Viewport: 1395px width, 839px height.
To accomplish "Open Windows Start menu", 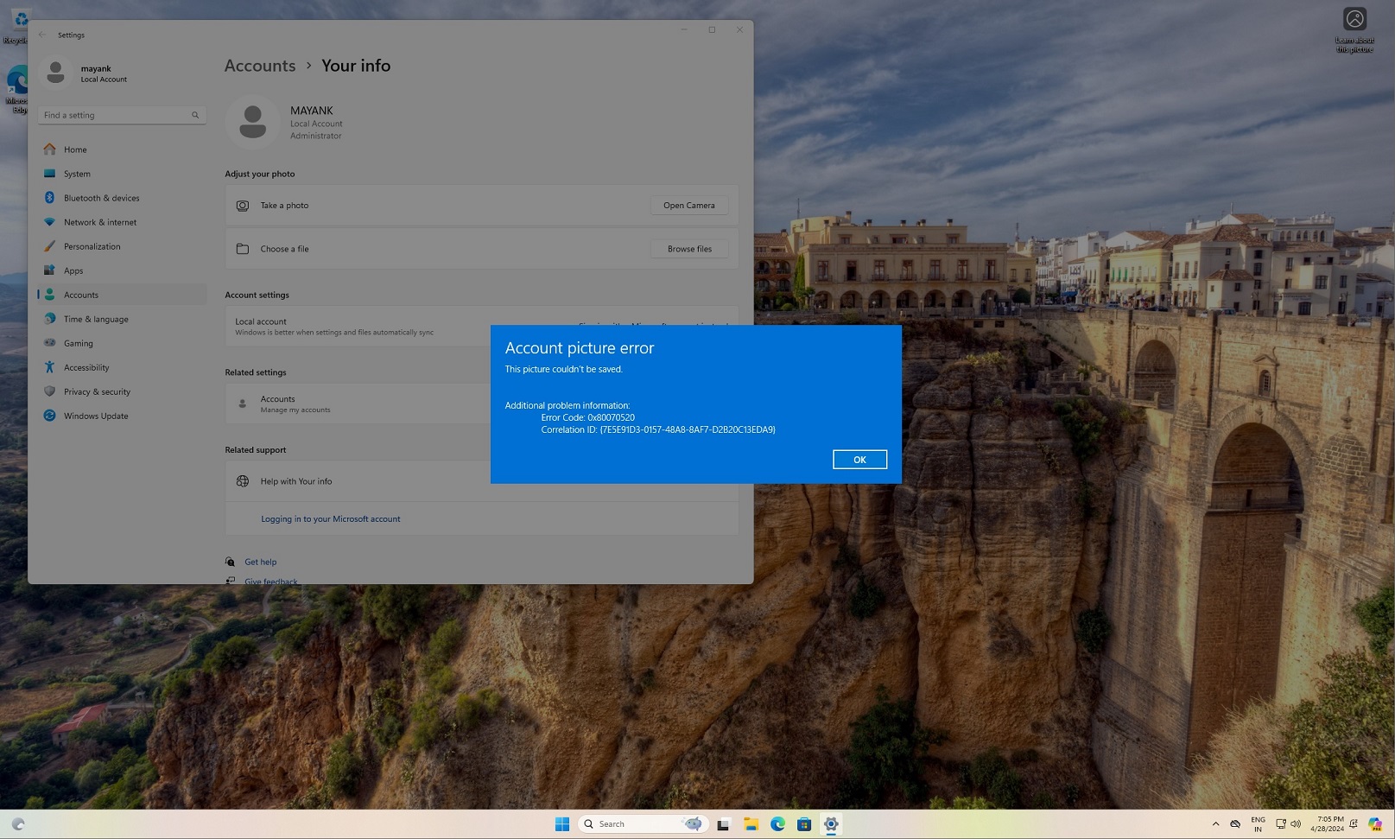I will [x=562, y=824].
